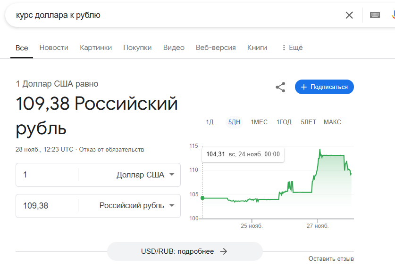Click the three-dot Ещё menu
395x274 pixels.
293,48
